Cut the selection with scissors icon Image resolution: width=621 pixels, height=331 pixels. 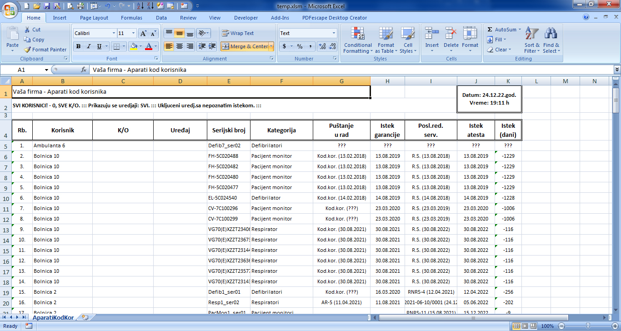(33, 30)
